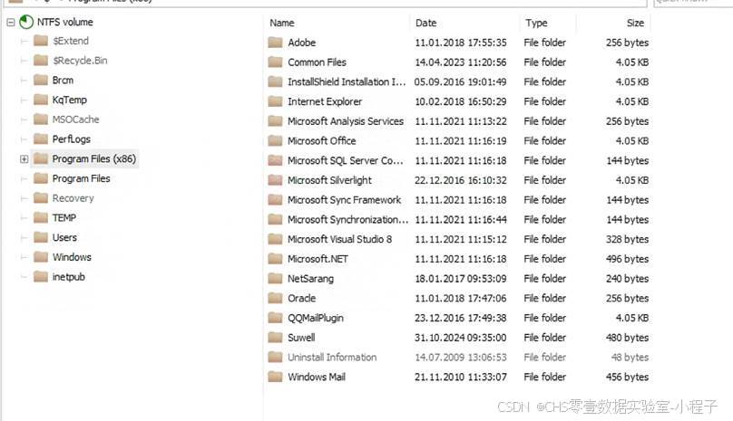Image resolution: width=733 pixels, height=421 pixels.
Task: Select the InstallShield Installation I... row name
Action: tap(347, 81)
